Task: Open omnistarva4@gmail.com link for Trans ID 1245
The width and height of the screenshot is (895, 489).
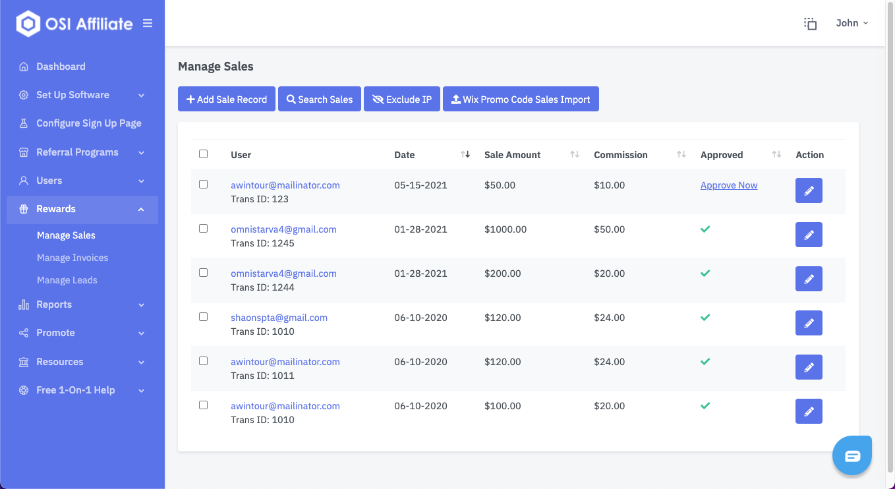Action: click(283, 229)
